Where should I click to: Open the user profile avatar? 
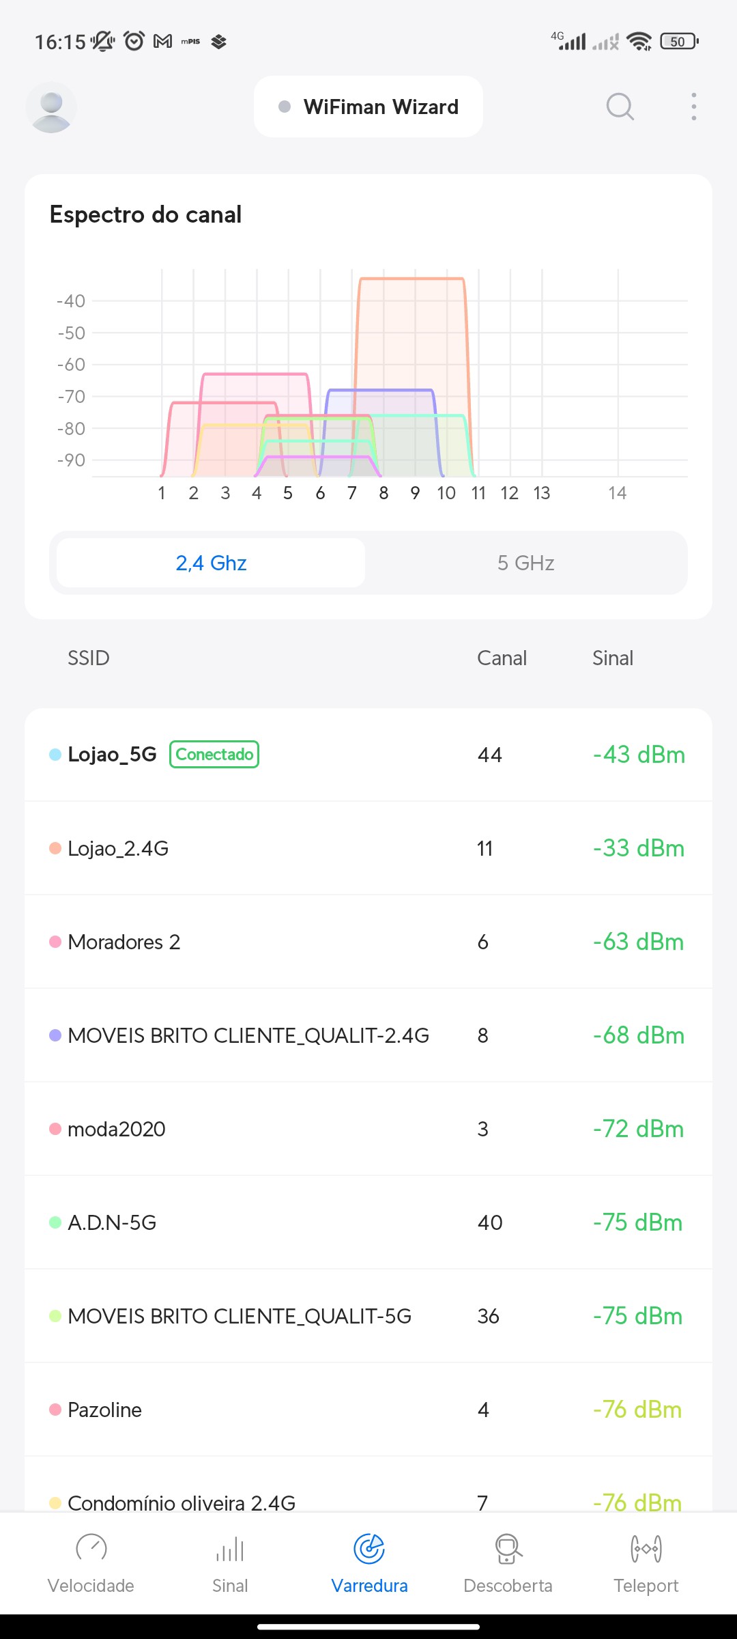pyautogui.click(x=51, y=107)
